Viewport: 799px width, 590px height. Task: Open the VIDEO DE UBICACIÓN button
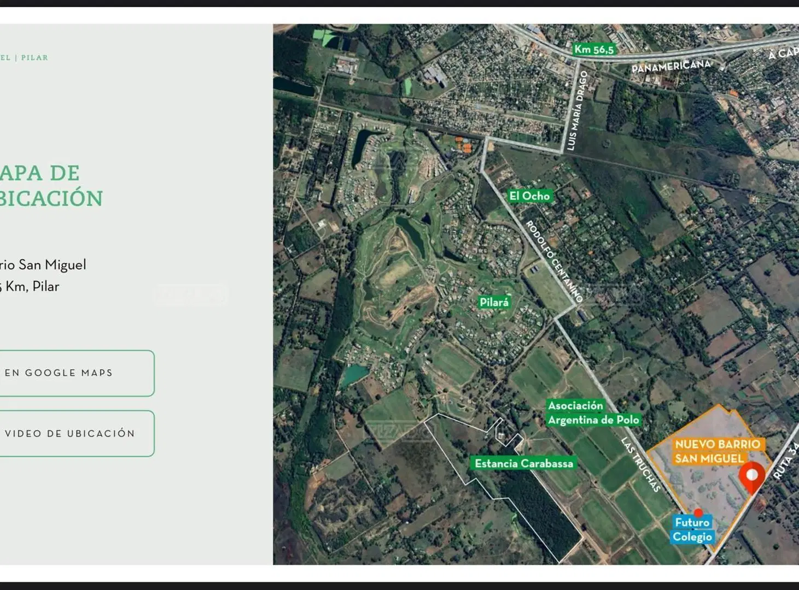tap(77, 434)
